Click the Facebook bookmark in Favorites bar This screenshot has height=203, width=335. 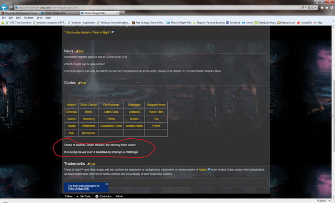(233, 22)
